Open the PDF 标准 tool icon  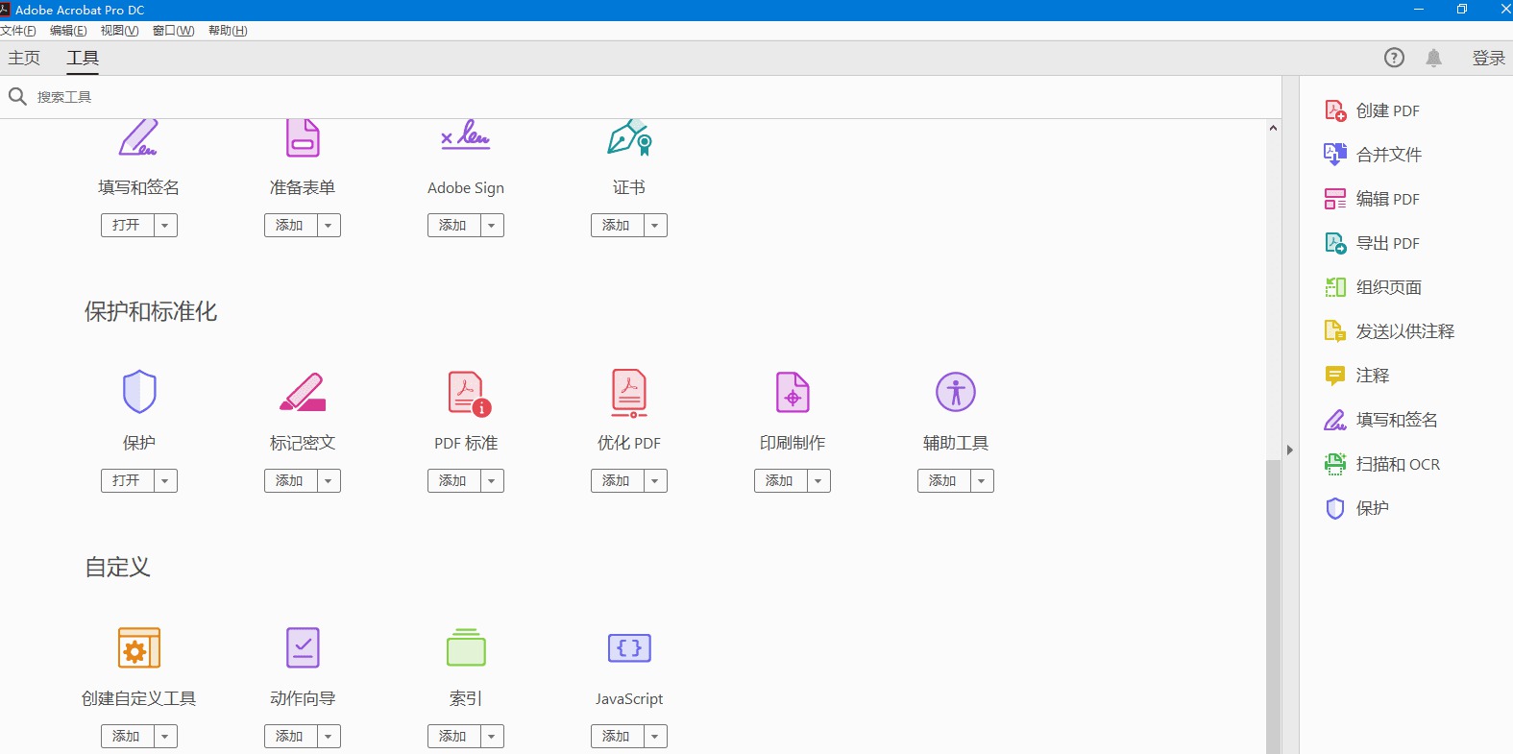[x=469, y=394]
